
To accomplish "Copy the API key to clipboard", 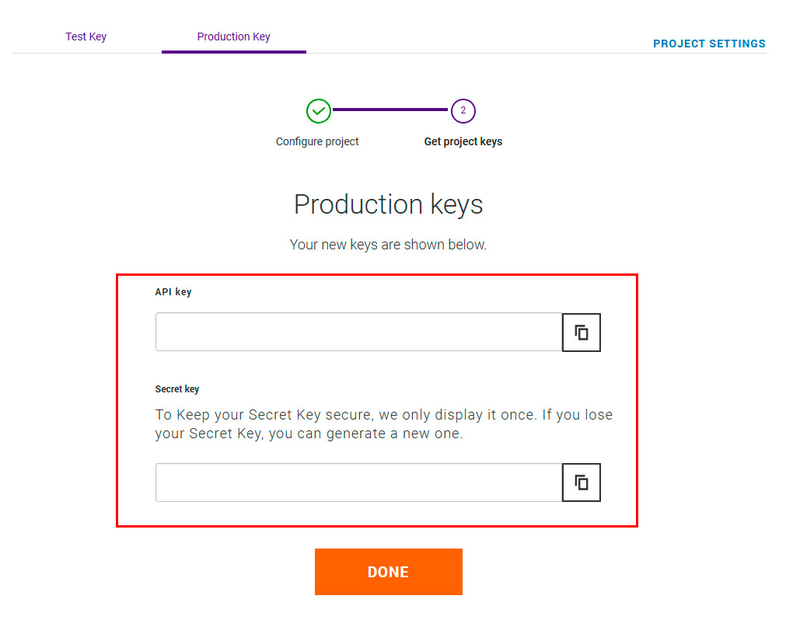I will (582, 333).
